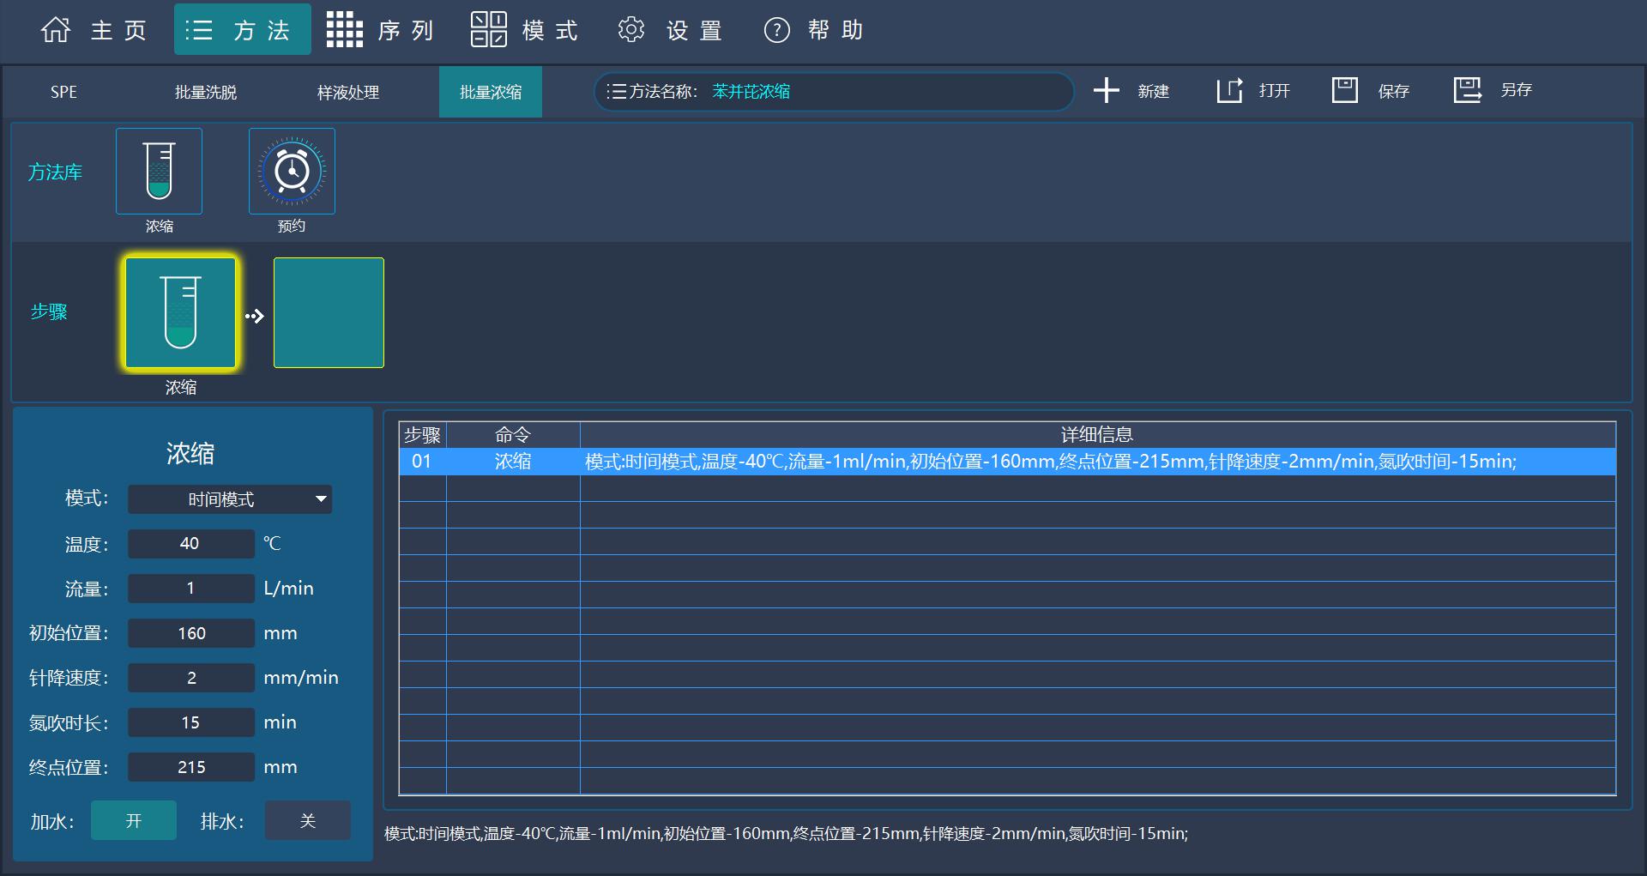Toggle the 加水 switch labeled 开
Viewport: 1647px width, 876px height.
coord(134,821)
